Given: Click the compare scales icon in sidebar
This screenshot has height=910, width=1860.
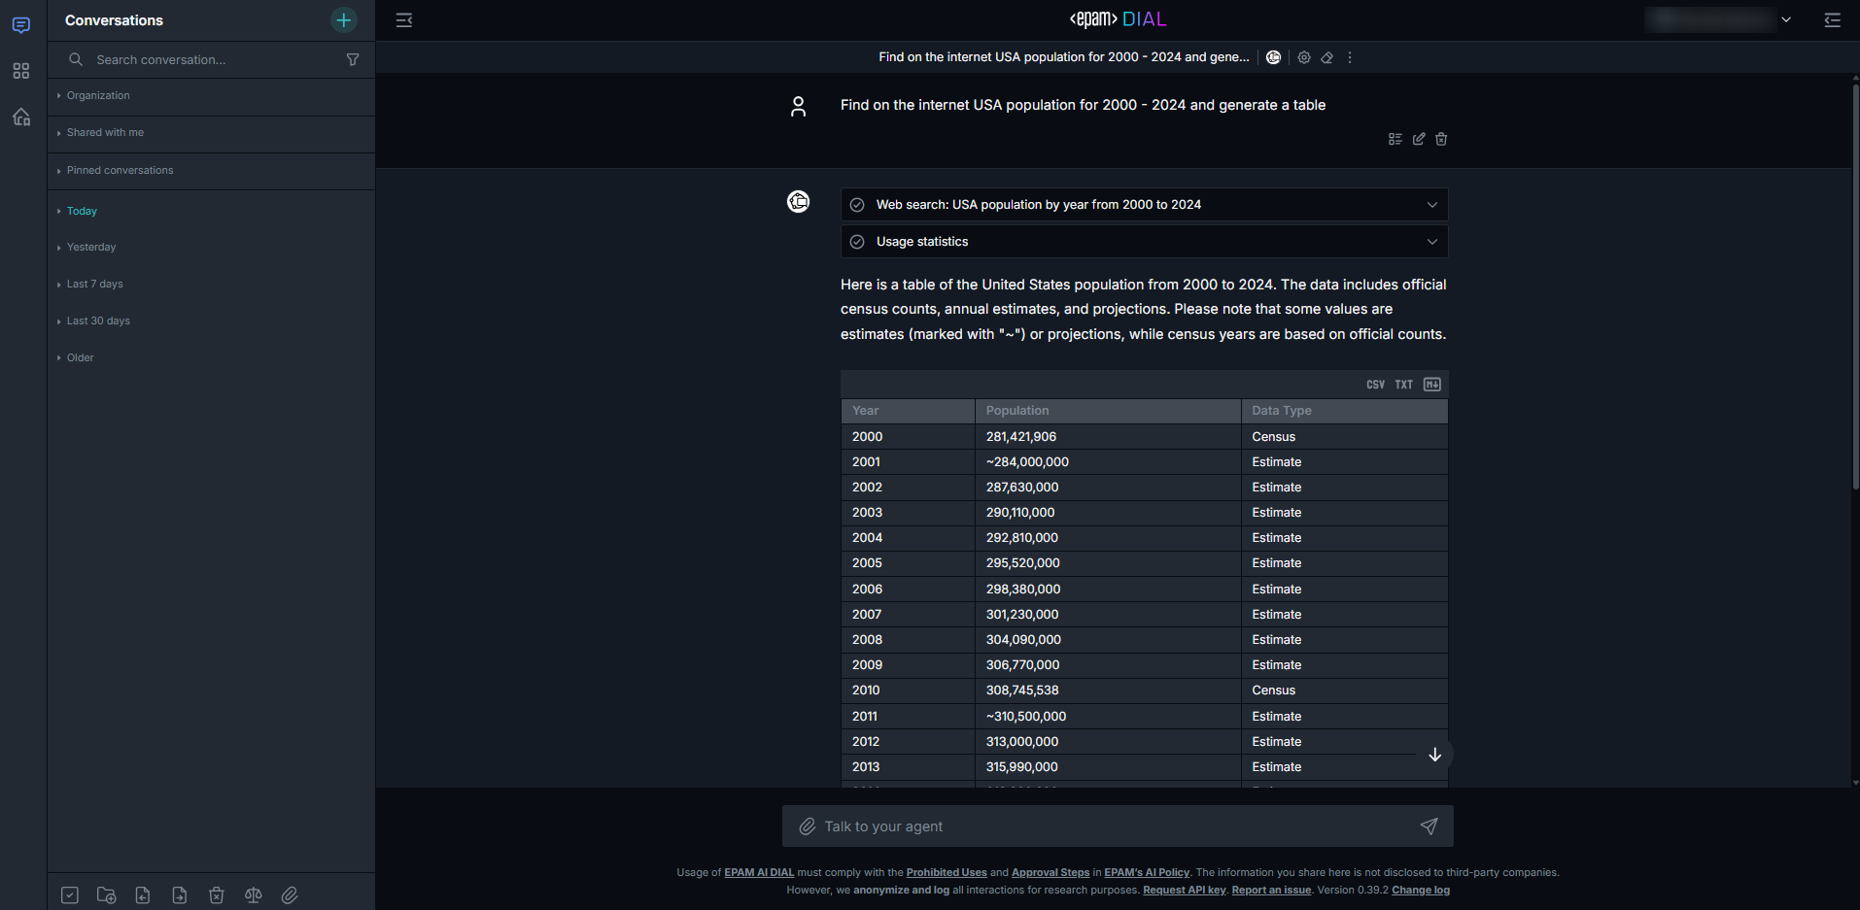Looking at the screenshot, I should [x=254, y=895].
